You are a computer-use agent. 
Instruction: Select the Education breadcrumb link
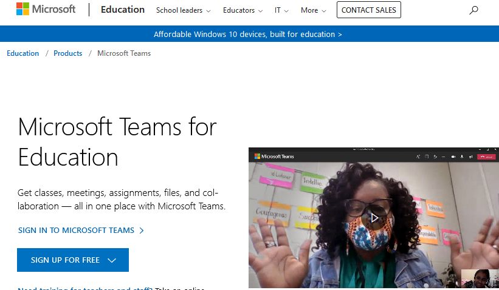[23, 53]
